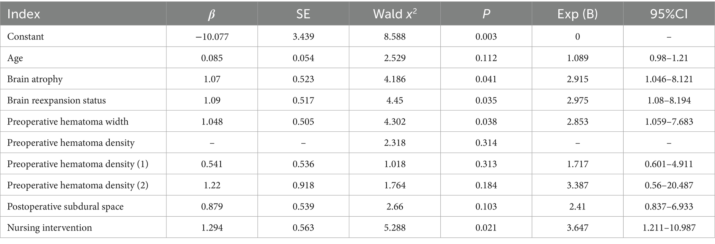Click the Constant row label
Screen dimensions: 715x244
(26, 37)
